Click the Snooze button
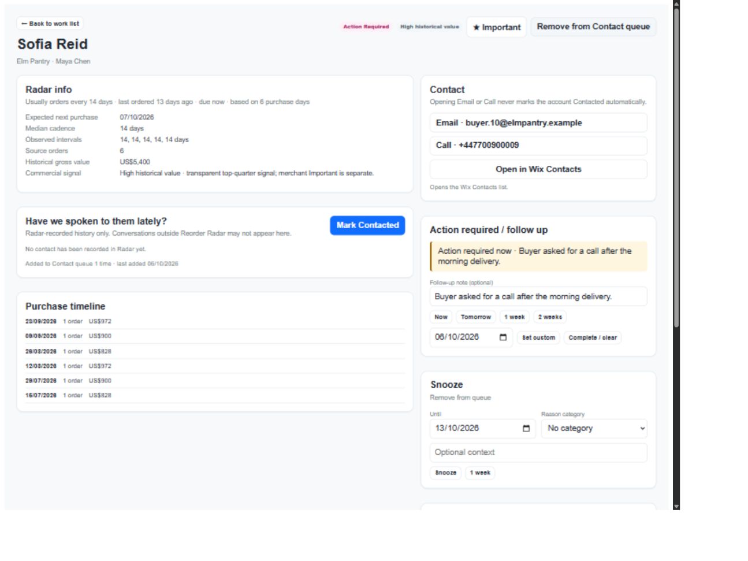Image resolution: width=748 pixels, height=561 pixels. [445, 473]
